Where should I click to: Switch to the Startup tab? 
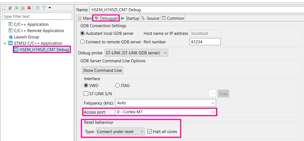tap(130, 18)
